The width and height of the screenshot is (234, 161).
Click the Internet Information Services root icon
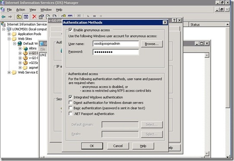click(3, 24)
